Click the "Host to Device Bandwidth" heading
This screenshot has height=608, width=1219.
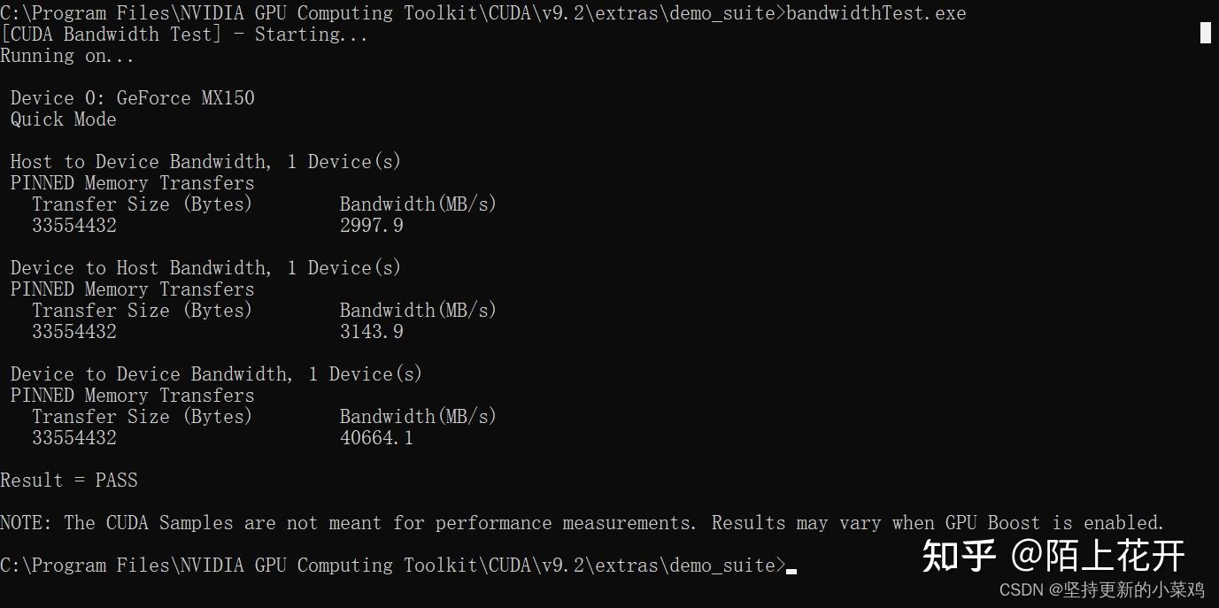pos(141,162)
